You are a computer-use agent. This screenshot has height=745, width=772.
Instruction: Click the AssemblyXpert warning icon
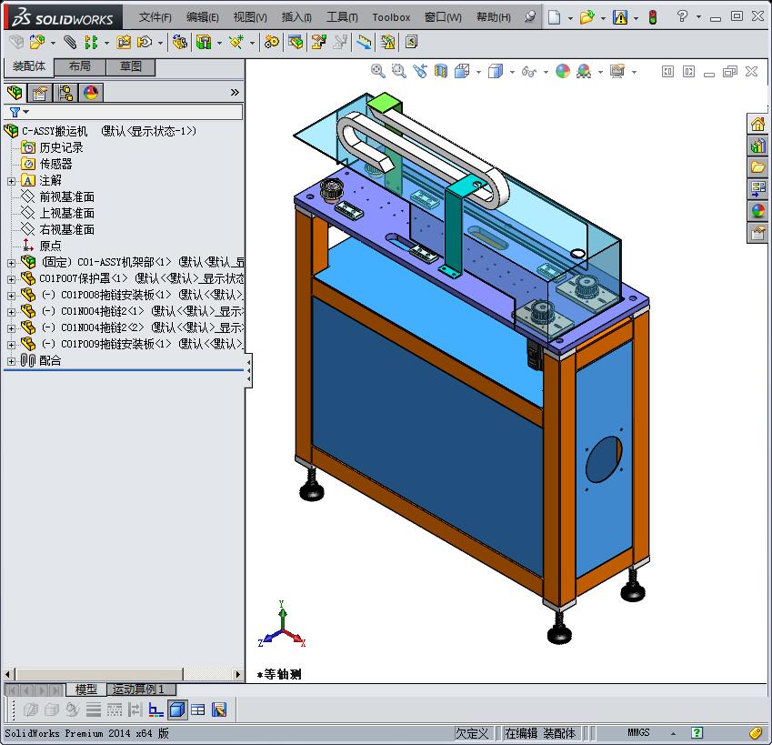coord(388,43)
